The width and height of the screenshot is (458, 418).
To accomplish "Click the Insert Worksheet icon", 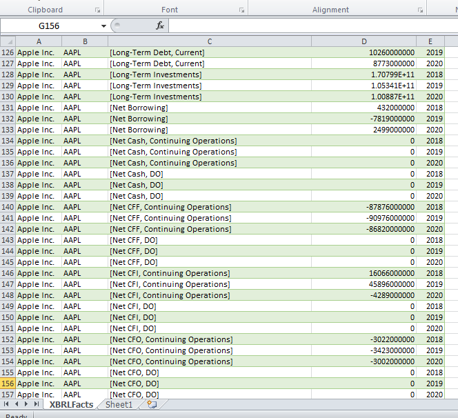I will [152, 404].
